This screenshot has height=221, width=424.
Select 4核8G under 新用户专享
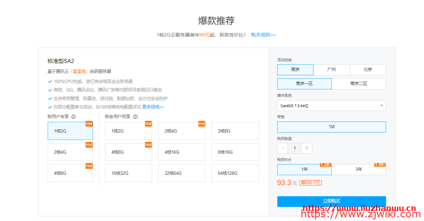pos(70,173)
